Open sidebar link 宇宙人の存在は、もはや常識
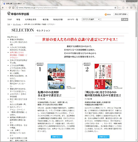Viewport: 138px width, 142px height. 19,126
